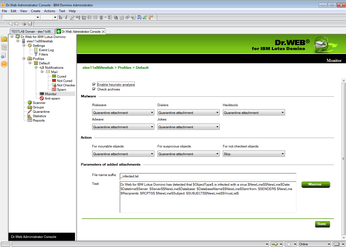Click the line spacing toolbar icon
Screen dimensions: 346x247
[x=110, y=17]
